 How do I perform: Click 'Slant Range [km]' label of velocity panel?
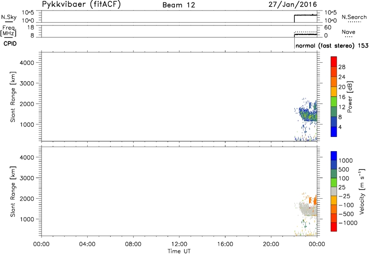coord(13,191)
